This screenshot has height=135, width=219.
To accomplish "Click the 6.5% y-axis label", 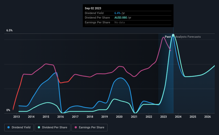I will (10, 31).
